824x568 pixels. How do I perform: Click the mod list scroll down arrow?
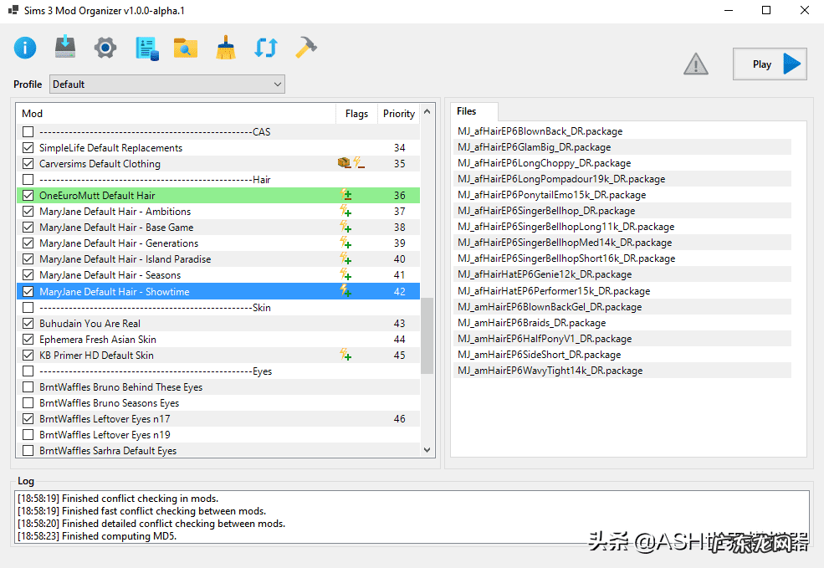pos(427,450)
